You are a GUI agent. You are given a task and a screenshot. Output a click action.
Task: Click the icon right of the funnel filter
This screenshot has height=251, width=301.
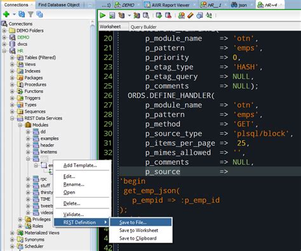click(x=39, y=14)
